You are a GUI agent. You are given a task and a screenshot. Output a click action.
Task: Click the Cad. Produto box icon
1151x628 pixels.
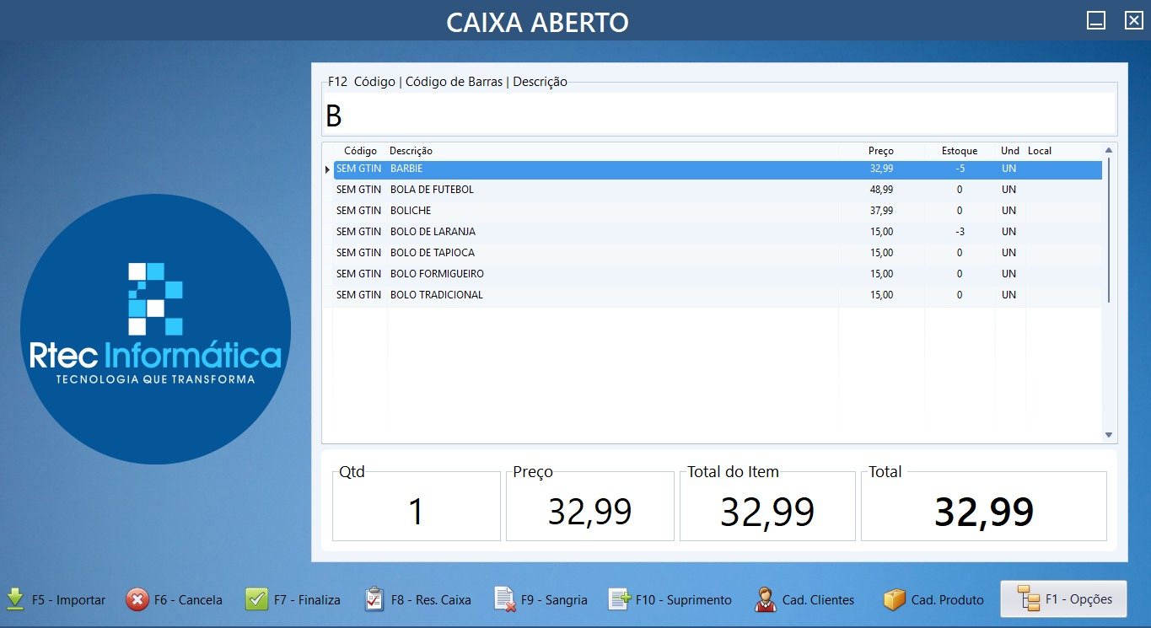(x=893, y=599)
